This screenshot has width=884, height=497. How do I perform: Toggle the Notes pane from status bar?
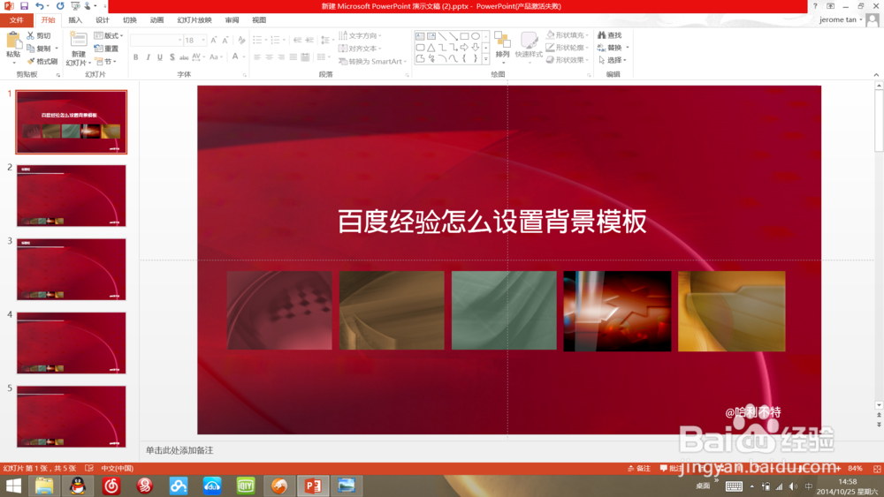click(639, 468)
